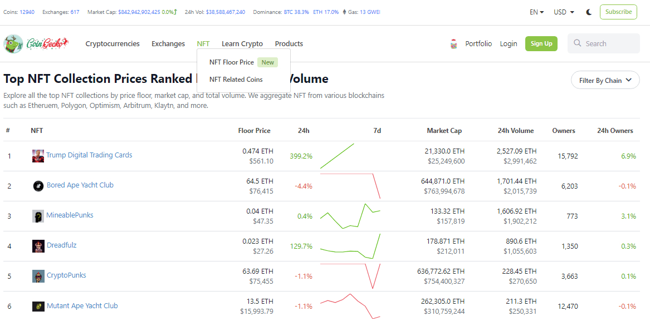The width and height of the screenshot is (650, 321).
Task: Click into the Search field
Action: click(604, 43)
